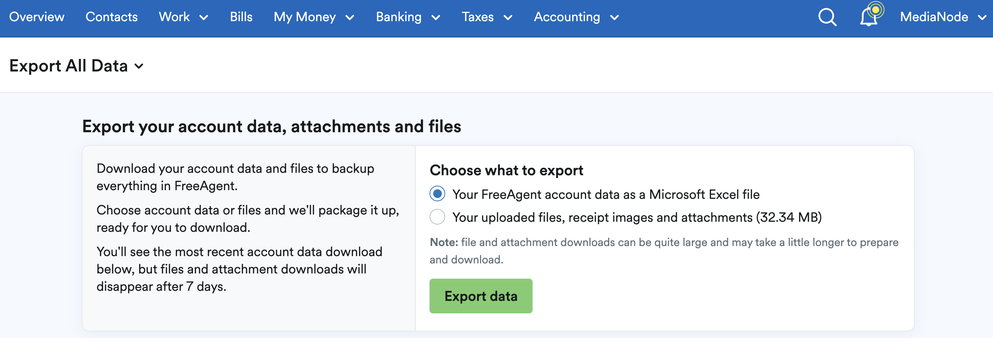Go to Overview tab
This screenshot has width=993, height=338.
(37, 17)
